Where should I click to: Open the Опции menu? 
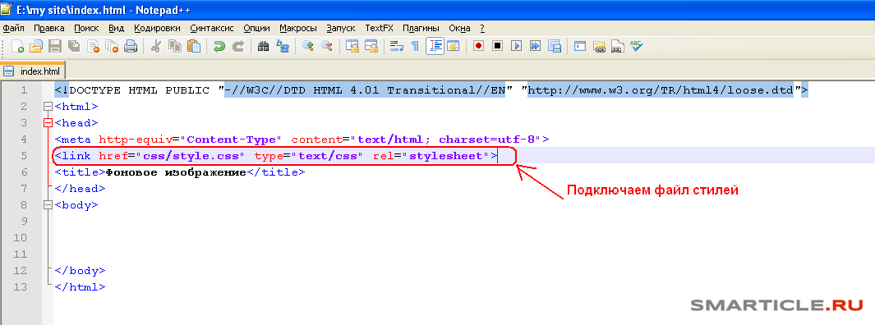pos(256,28)
